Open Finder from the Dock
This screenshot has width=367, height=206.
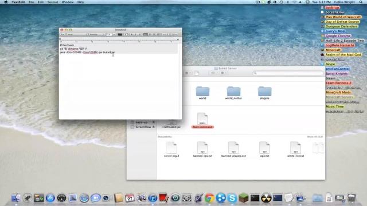click(x=16, y=198)
